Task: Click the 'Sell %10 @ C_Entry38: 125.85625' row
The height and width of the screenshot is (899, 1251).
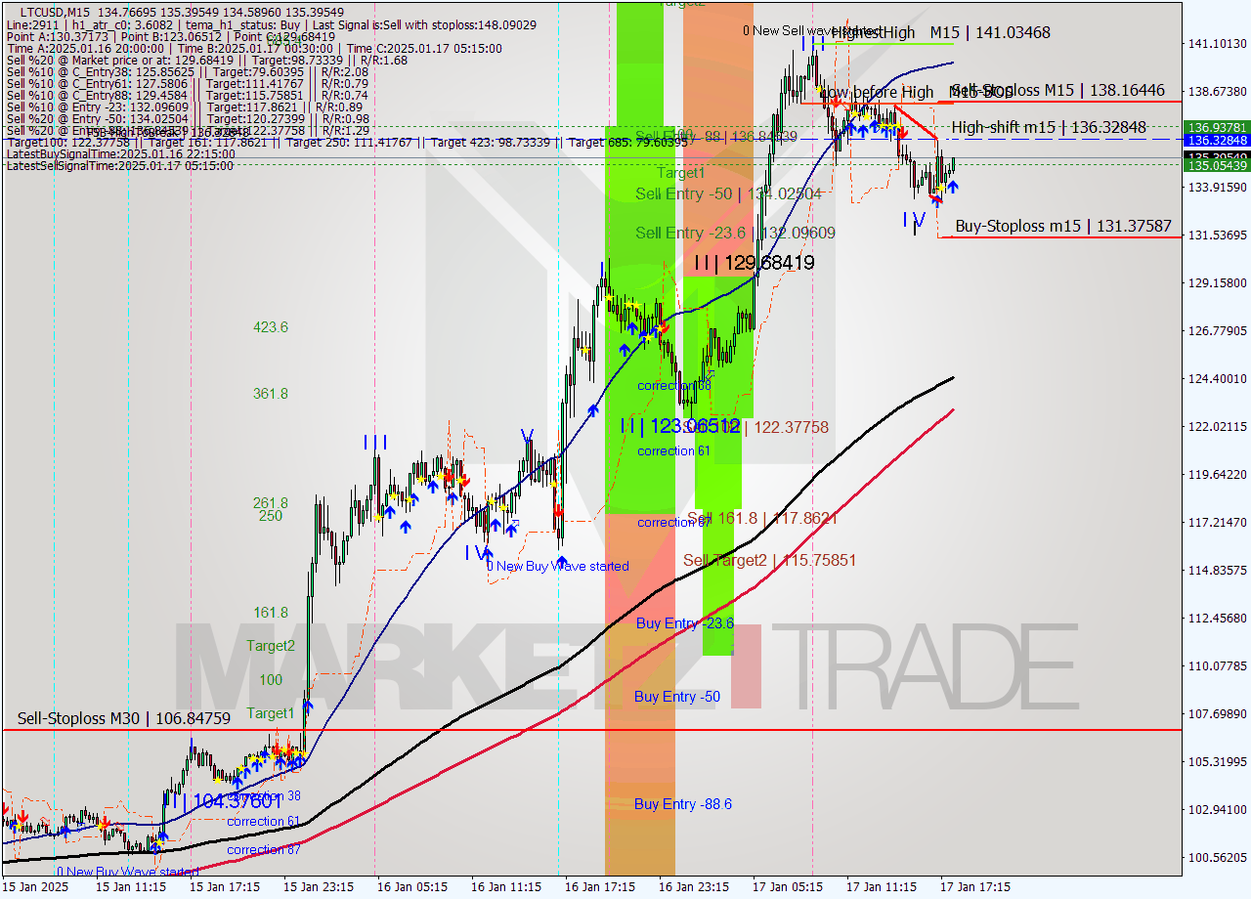Action: 188,71
